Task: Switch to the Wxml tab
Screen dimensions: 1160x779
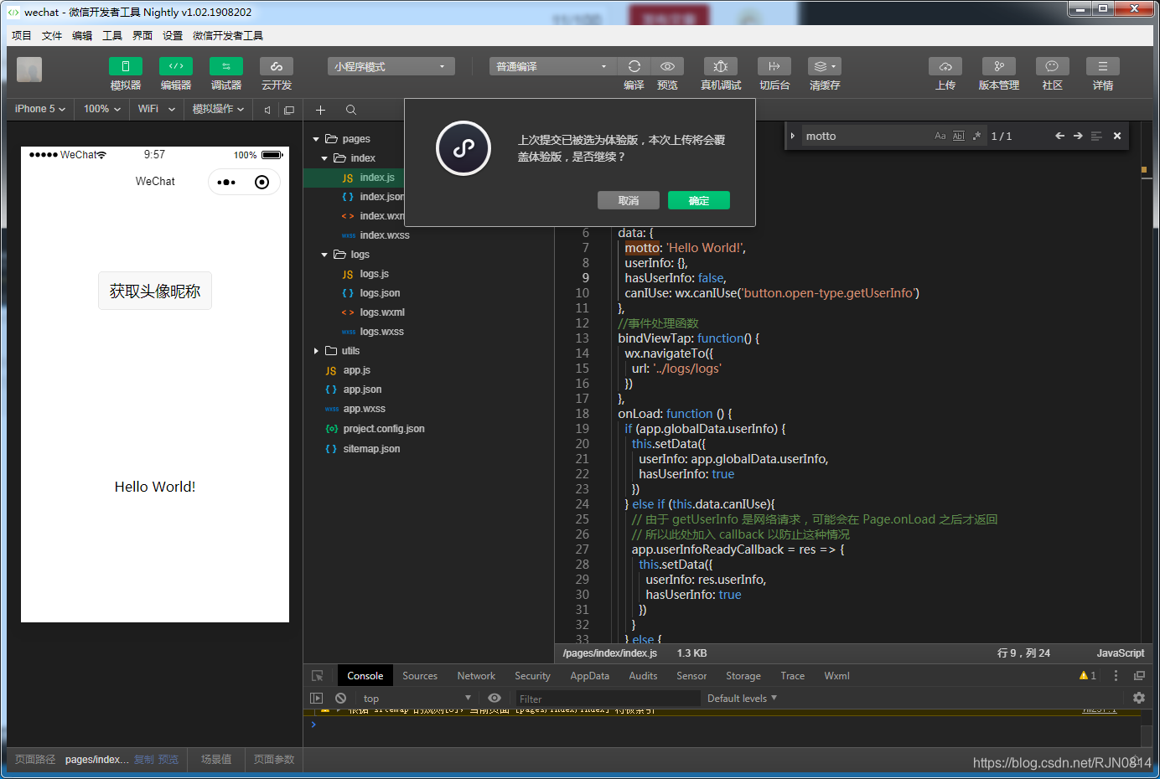Action: [x=836, y=676]
